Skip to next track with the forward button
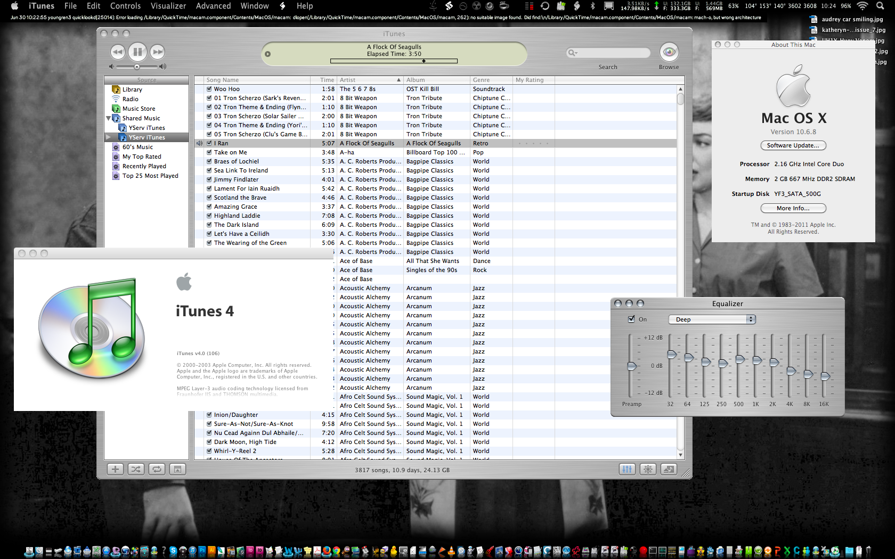The height and width of the screenshot is (559, 895). [157, 52]
